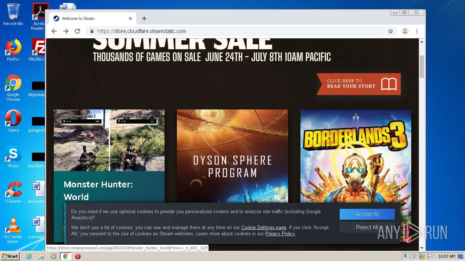
Task: Click the vertical scrollbar thumb
Action: 422,66
